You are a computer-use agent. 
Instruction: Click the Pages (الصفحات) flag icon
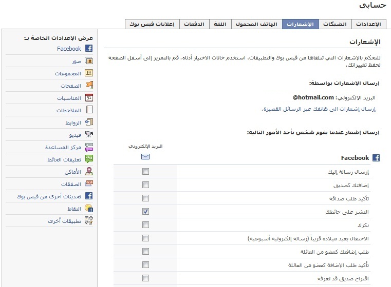(x=89, y=86)
